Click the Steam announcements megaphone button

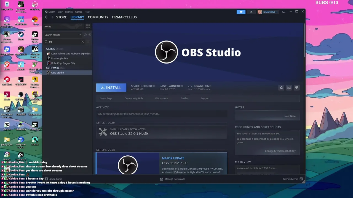(x=241, y=12)
